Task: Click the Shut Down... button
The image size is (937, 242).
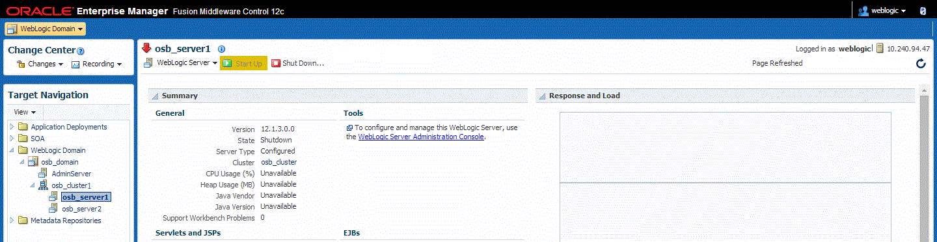Action: [x=297, y=63]
